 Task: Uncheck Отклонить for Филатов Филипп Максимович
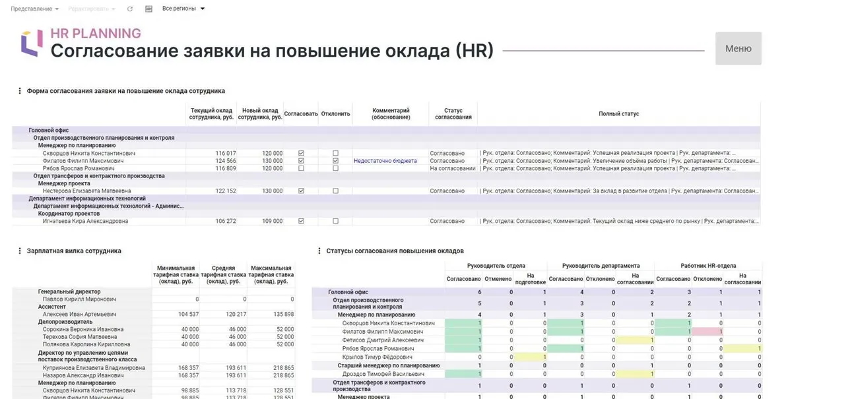(x=335, y=161)
